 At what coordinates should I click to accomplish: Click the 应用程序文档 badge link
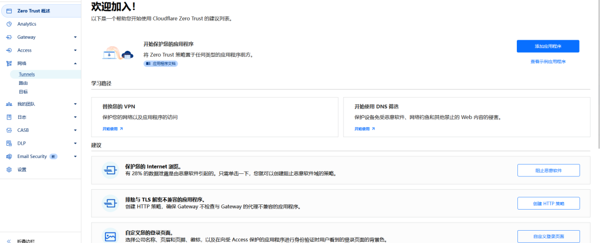click(x=161, y=63)
